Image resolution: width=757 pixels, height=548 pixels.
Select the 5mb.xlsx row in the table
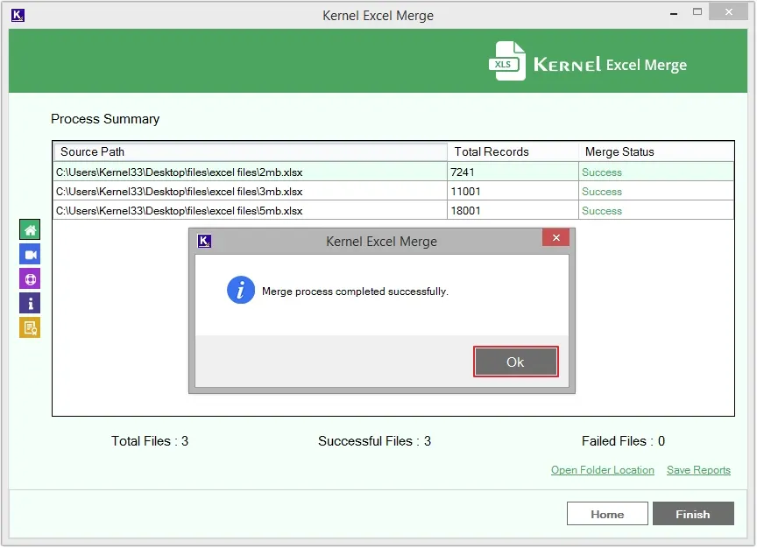click(250, 211)
